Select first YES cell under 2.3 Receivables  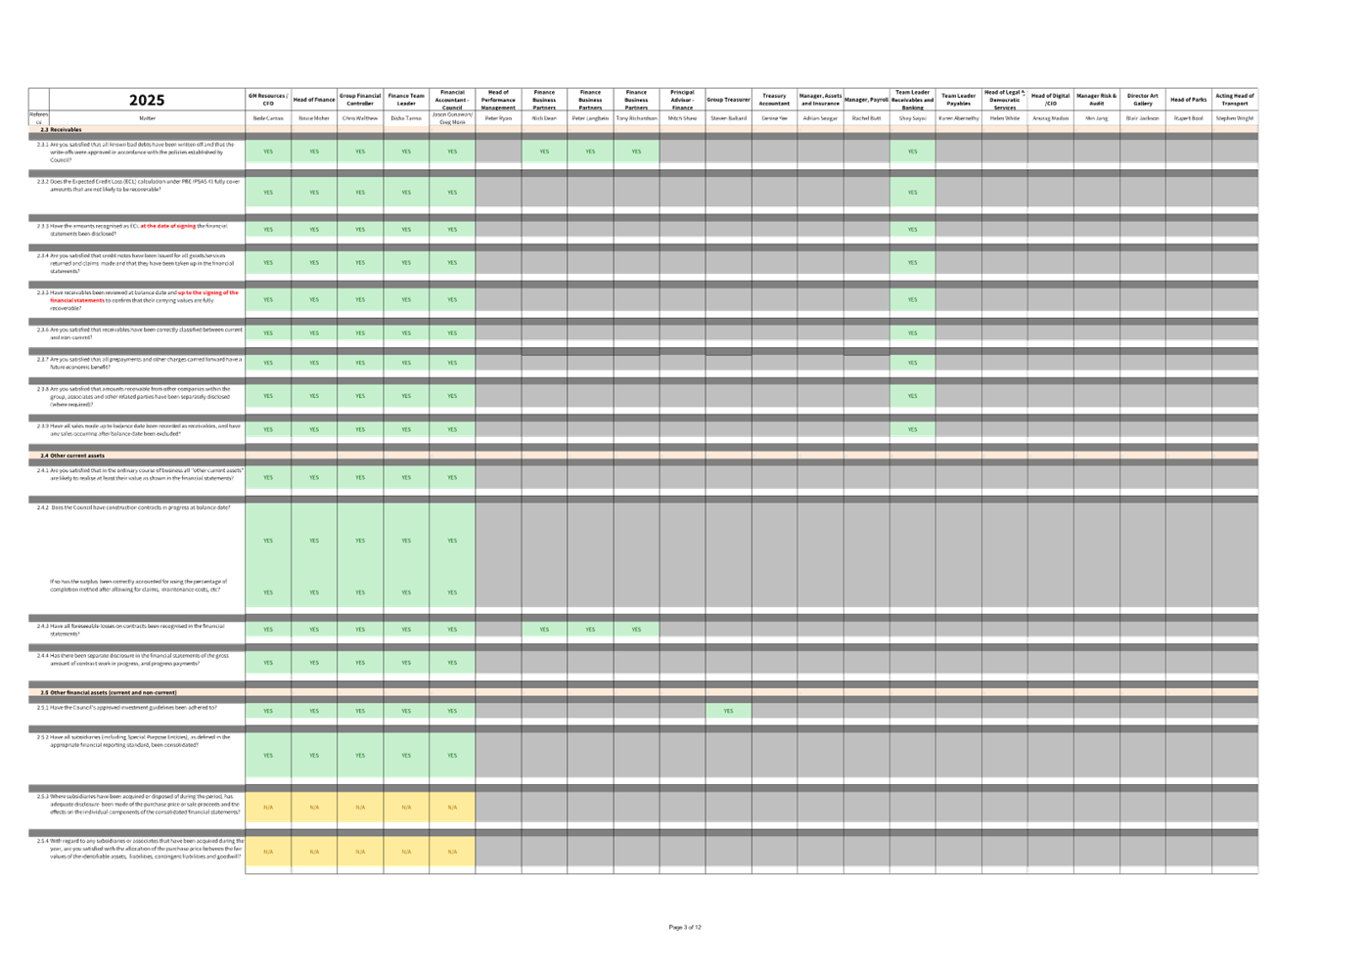(268, 152)
